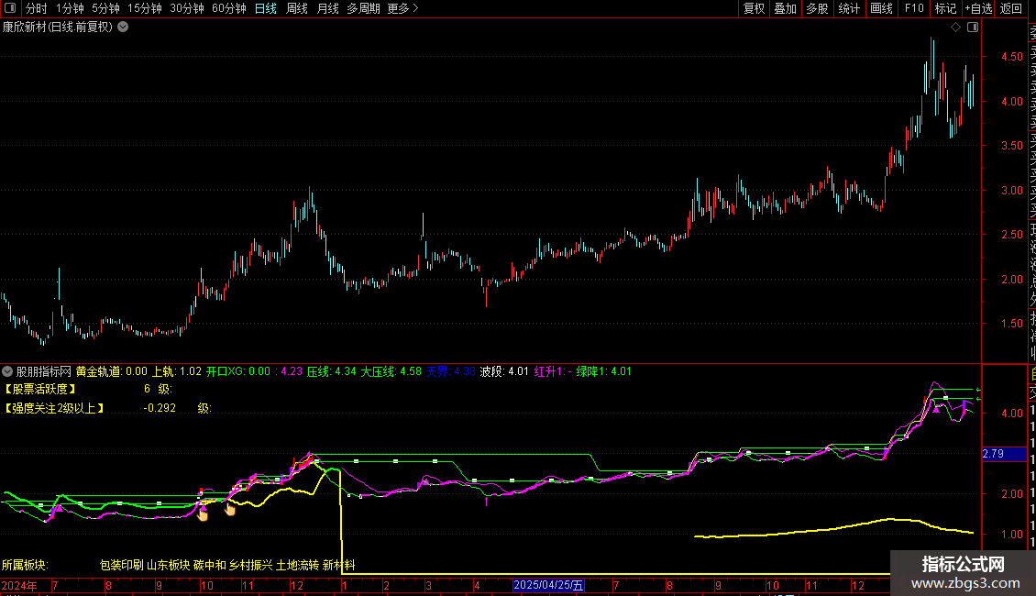
Task: Click the 波段: 4.01 value
Action: tap(504, 371)
